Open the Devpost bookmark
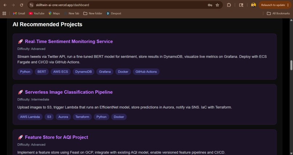This screenshot has width=293, height=155. coord(114,13)
